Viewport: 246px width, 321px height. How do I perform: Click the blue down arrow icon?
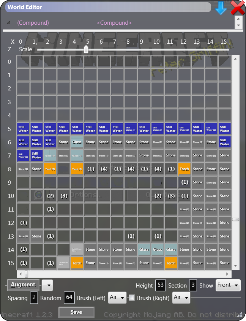(221, 8)
